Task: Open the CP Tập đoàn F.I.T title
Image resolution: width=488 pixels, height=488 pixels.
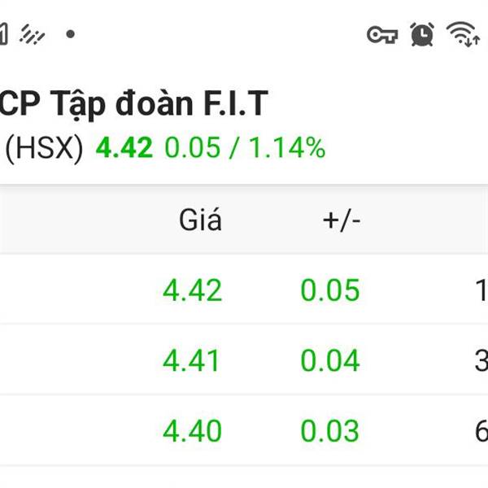Action: 134,103
